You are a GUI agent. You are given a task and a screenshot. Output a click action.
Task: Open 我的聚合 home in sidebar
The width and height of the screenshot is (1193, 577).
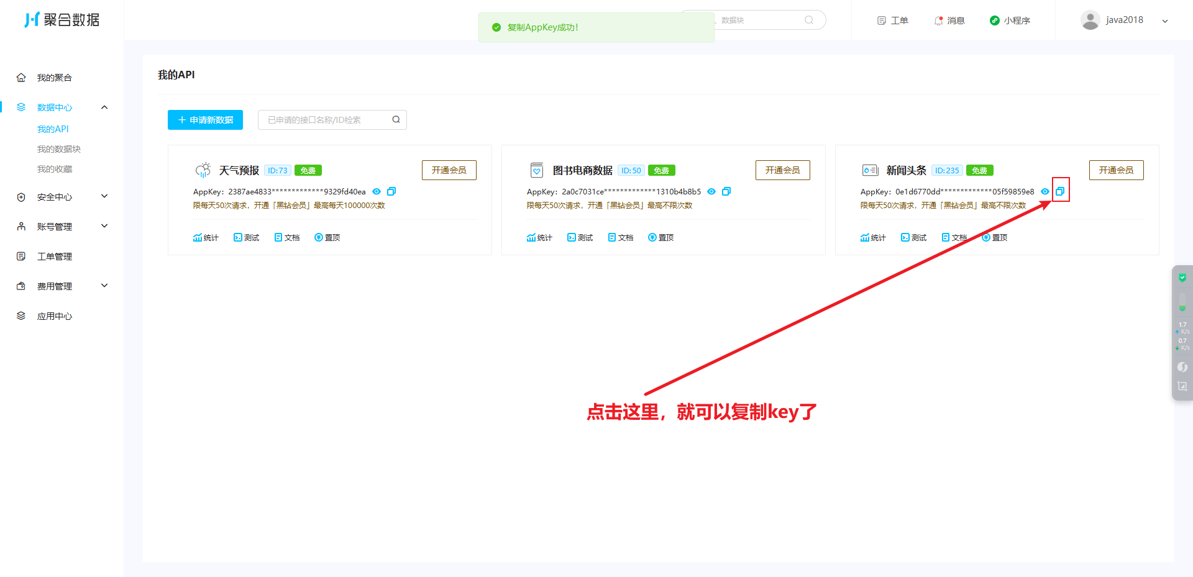tap(54, 78)
